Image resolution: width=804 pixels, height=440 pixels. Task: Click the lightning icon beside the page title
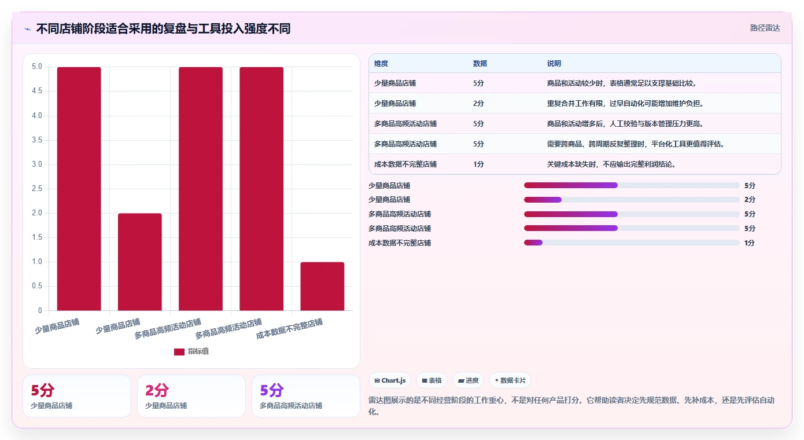[27, 29]
